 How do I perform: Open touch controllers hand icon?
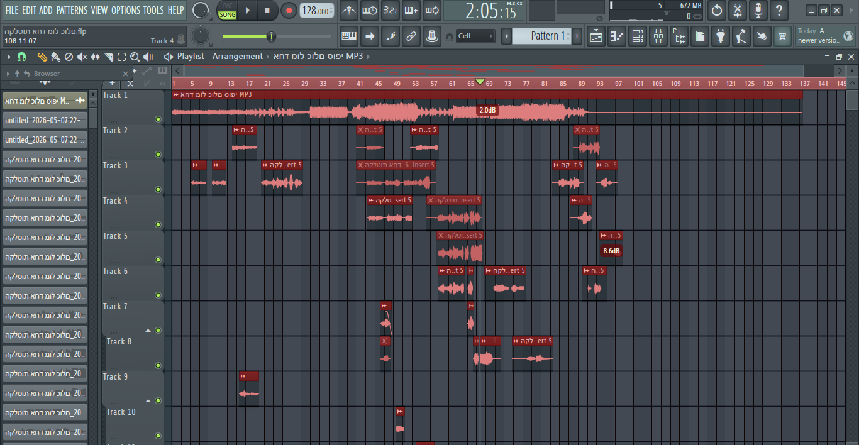762,36
